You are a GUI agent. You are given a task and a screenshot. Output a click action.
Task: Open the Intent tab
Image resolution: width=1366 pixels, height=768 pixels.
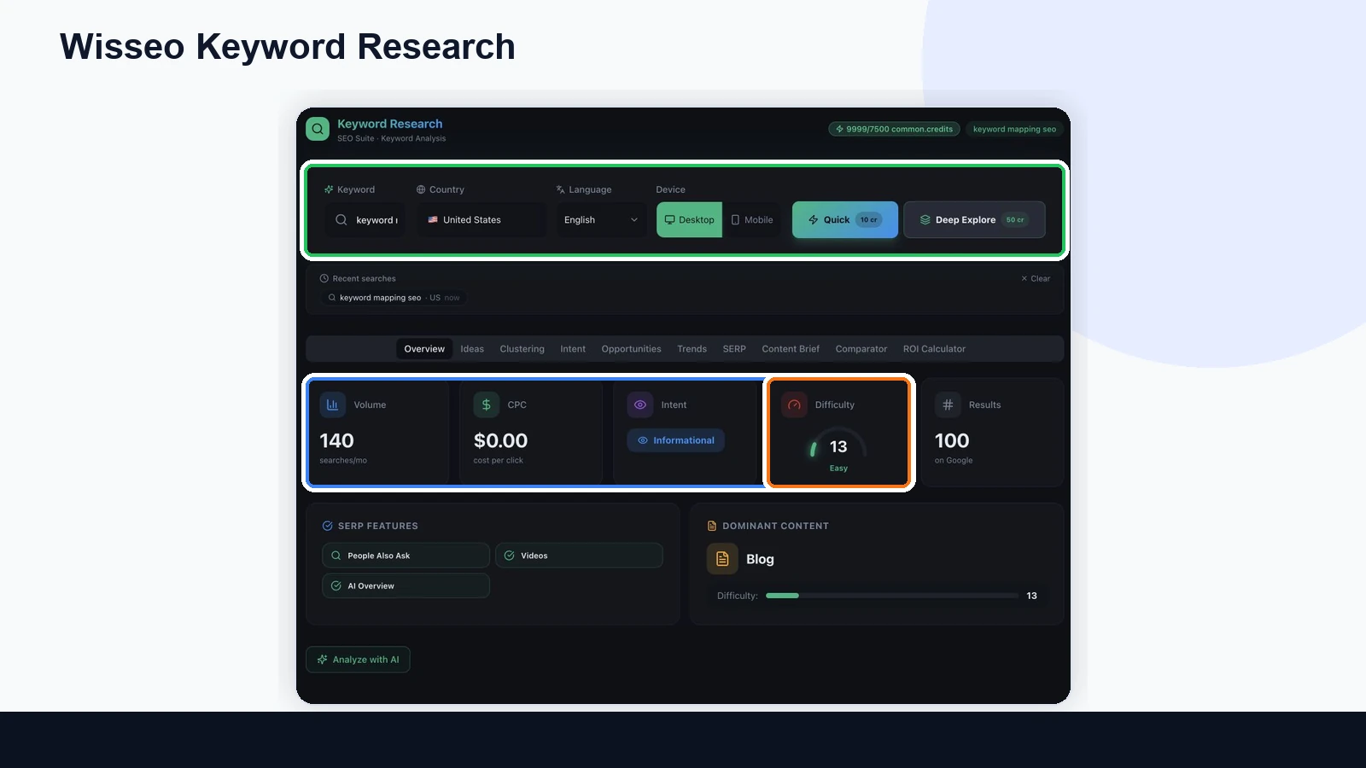tap(573, 349)
